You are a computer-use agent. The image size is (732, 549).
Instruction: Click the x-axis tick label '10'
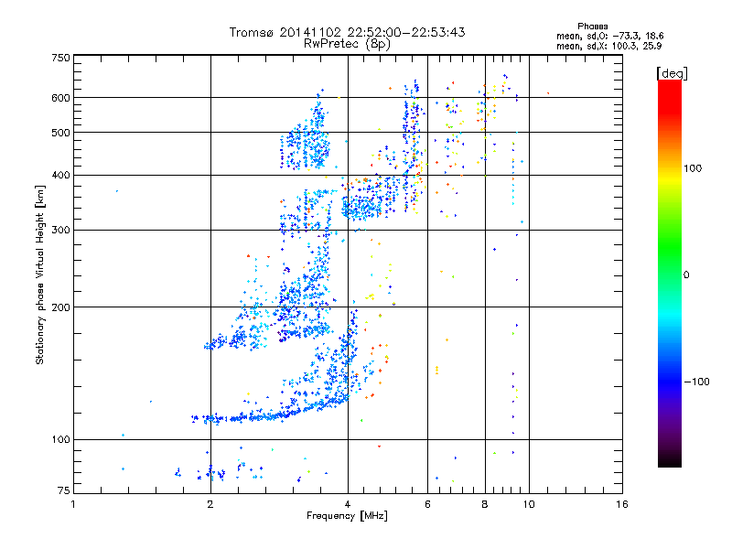click(529, 504)
